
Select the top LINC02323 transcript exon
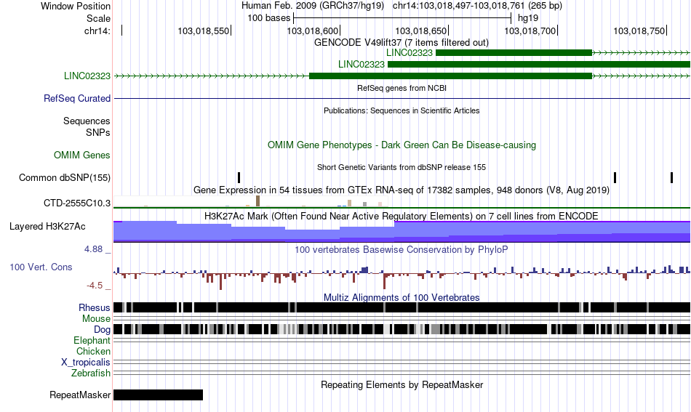514,53
